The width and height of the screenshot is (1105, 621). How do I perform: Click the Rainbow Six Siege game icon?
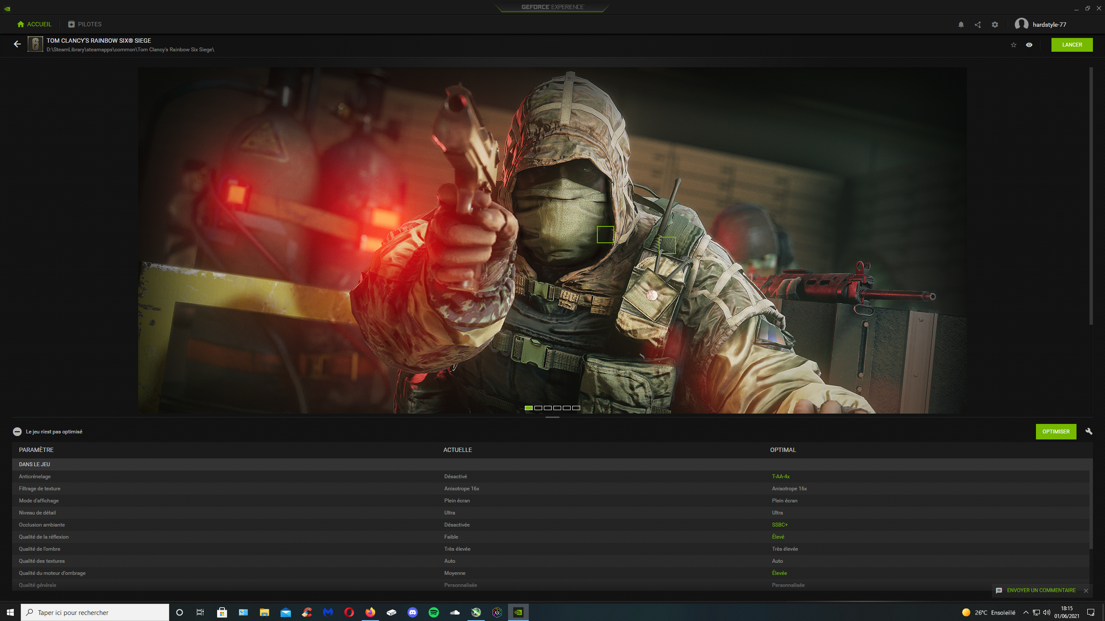(35, 44)
